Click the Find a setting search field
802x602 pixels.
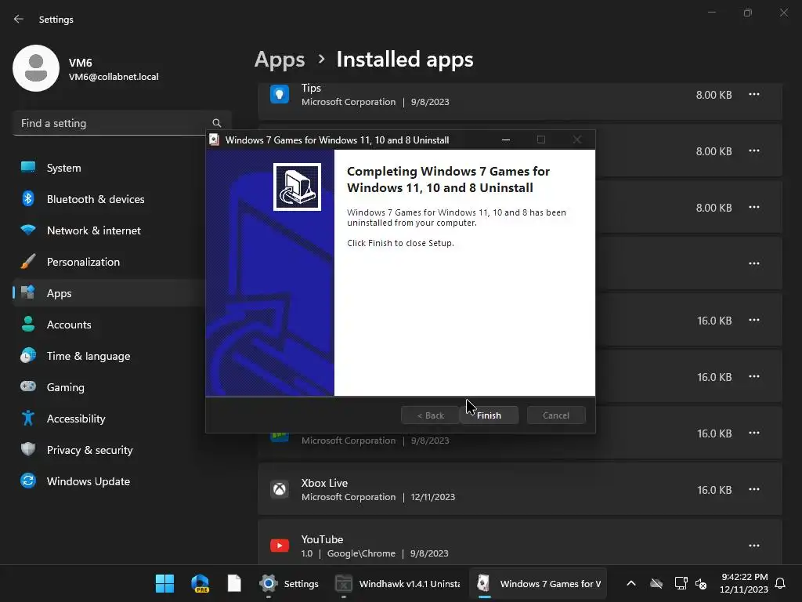click(121, 123)
